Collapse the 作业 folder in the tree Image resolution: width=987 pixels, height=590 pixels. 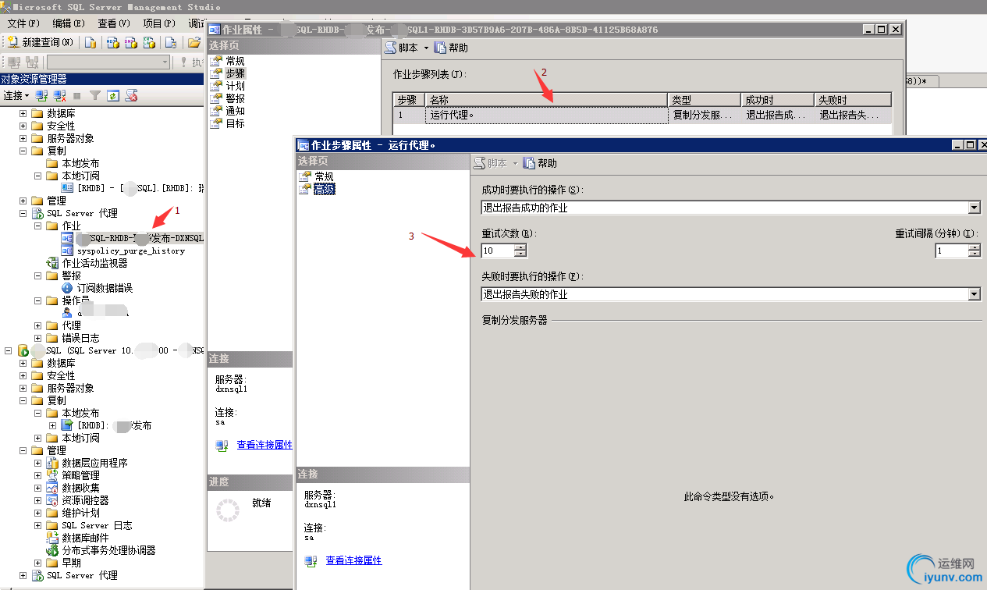[x=38, y=226]
